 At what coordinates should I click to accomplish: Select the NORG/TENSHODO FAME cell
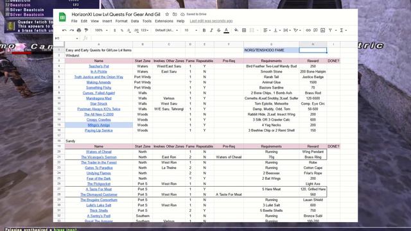[271, 50]
